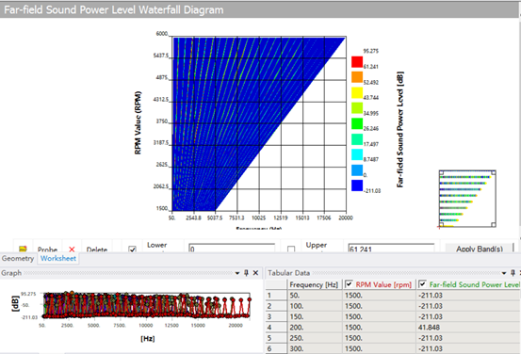The image size is (521, 354).
Task: Toggle Far-field Sound Power Level column checkbox
Action: coord(422,284)
